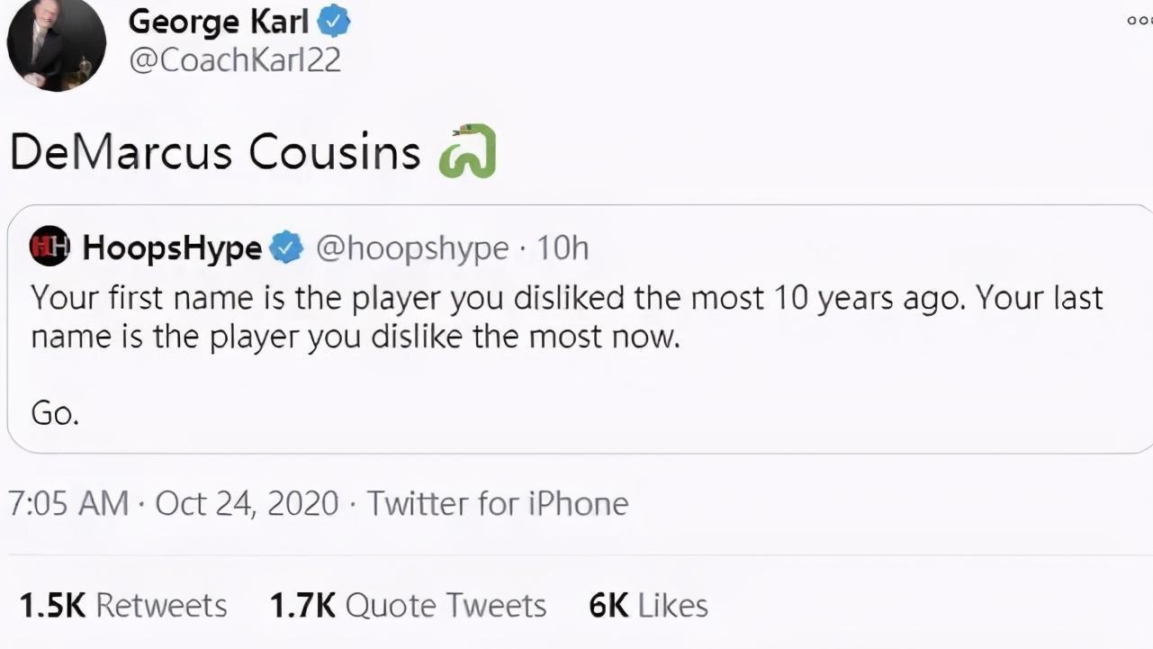The image size is (1153, 649).
Task: Show the 6K Likes list
Action: [648, 606]
